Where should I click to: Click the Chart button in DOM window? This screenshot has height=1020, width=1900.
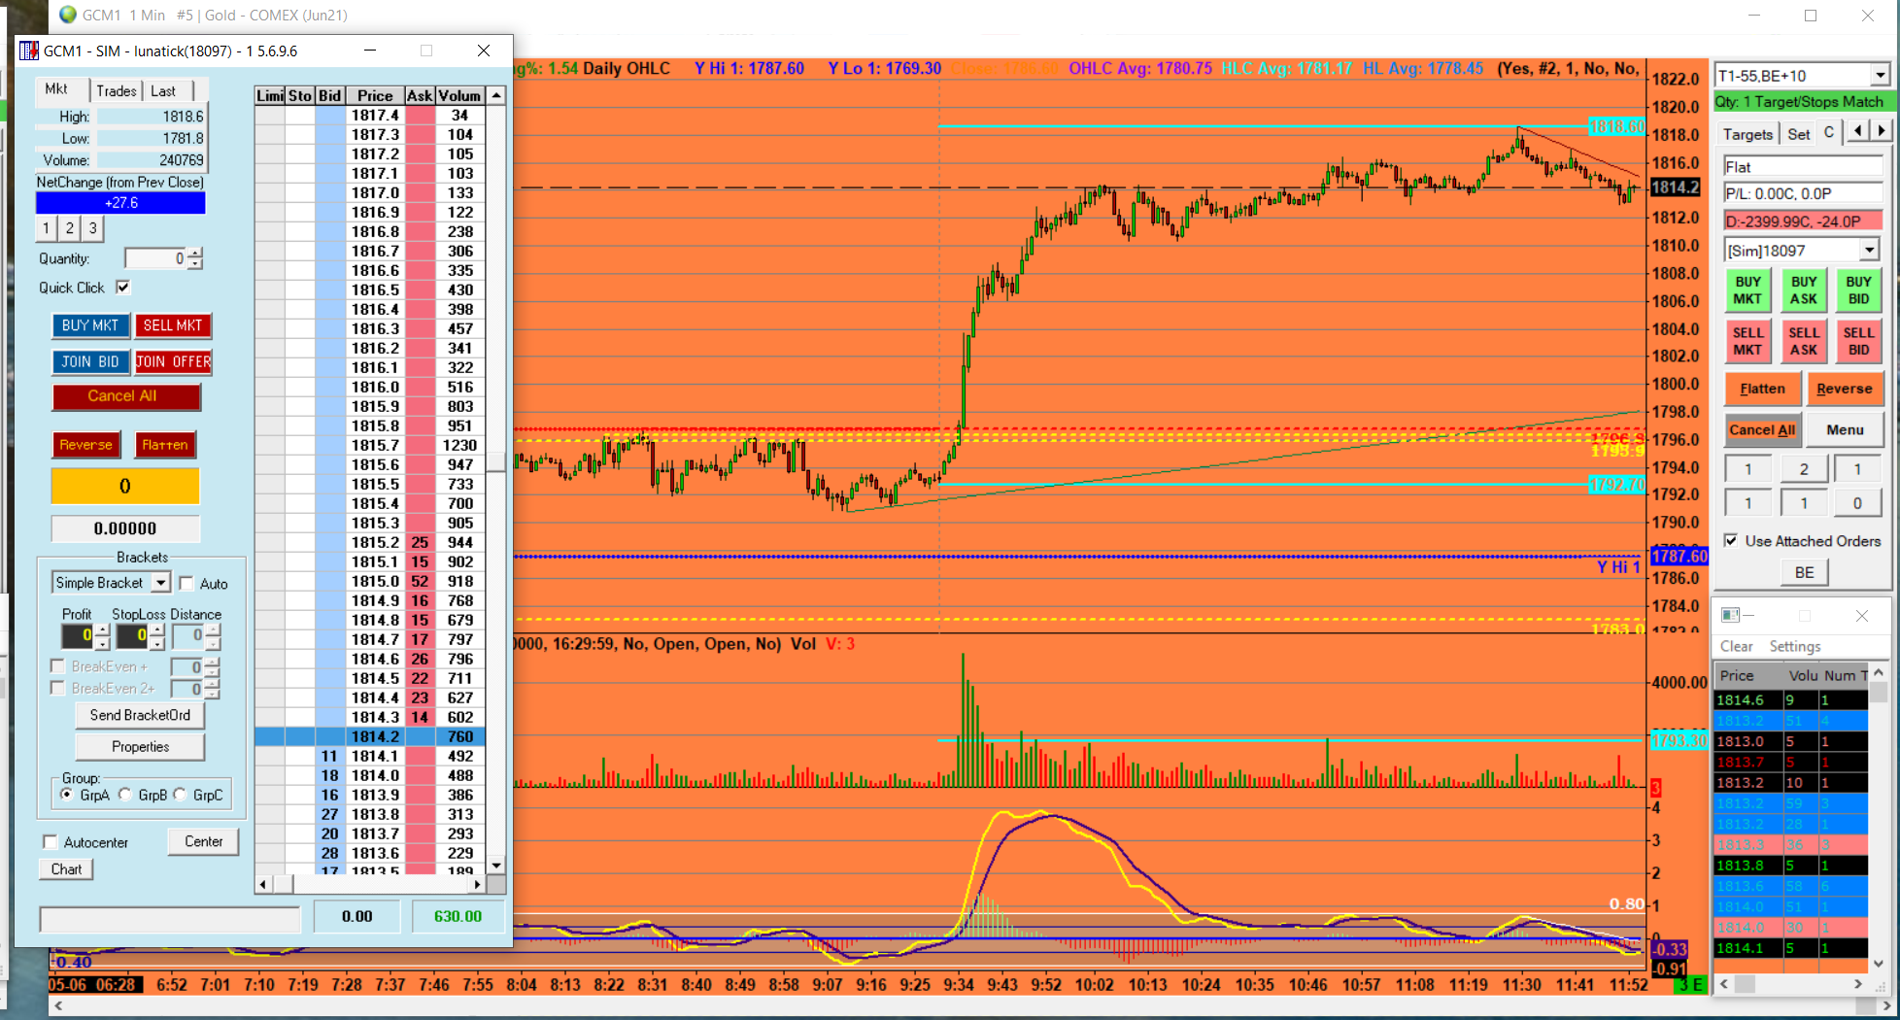coord(66,868)
